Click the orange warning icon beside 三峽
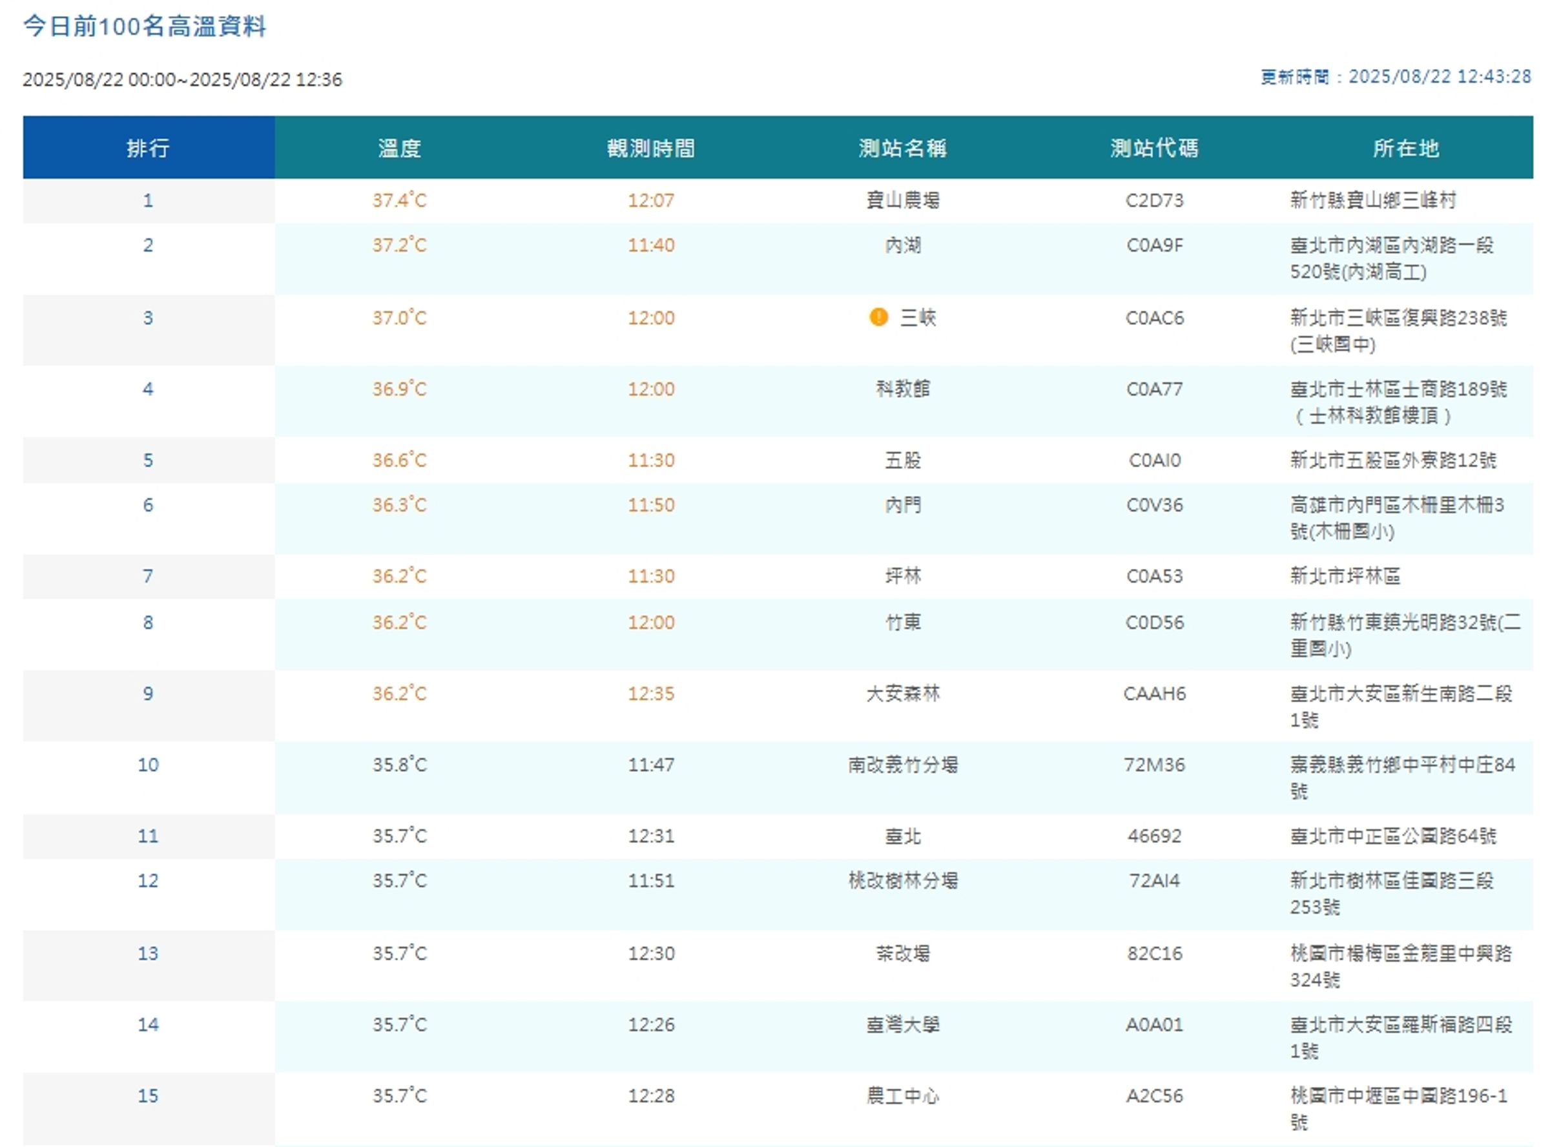Screen dimensions: 1550x1147 (878, 317)
